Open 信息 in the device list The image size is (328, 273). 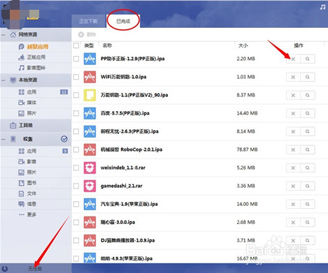click(x=27, y=204)
